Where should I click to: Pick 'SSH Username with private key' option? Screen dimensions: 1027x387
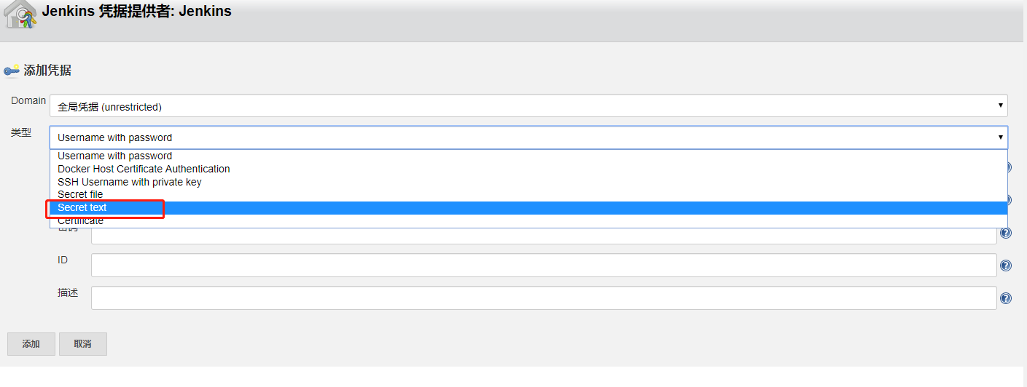[130, 182]
